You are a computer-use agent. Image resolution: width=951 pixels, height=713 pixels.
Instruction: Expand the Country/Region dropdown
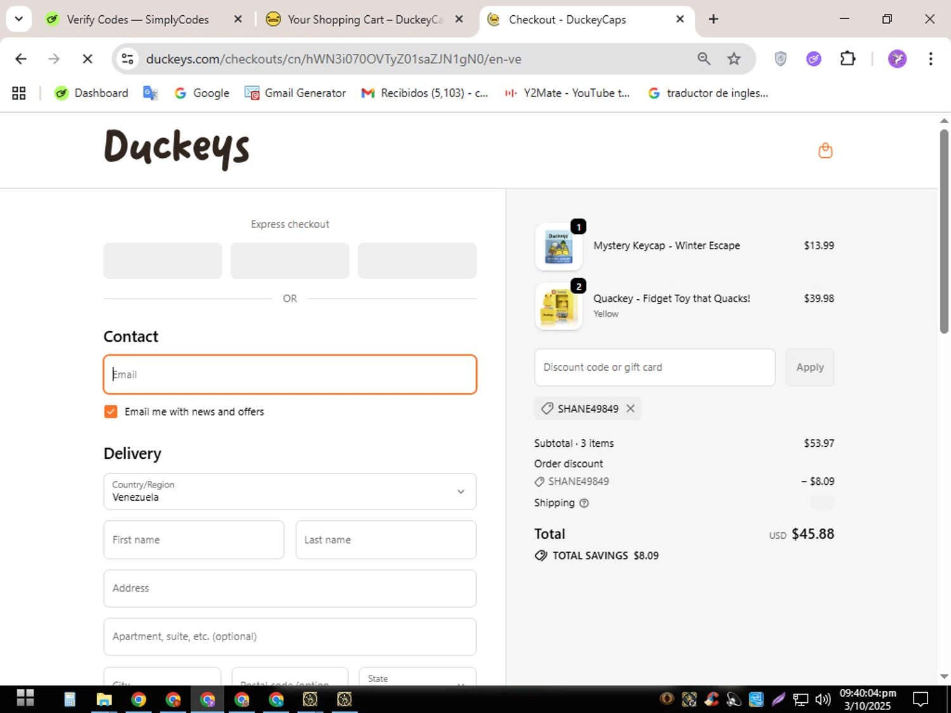tap(290, 491)
